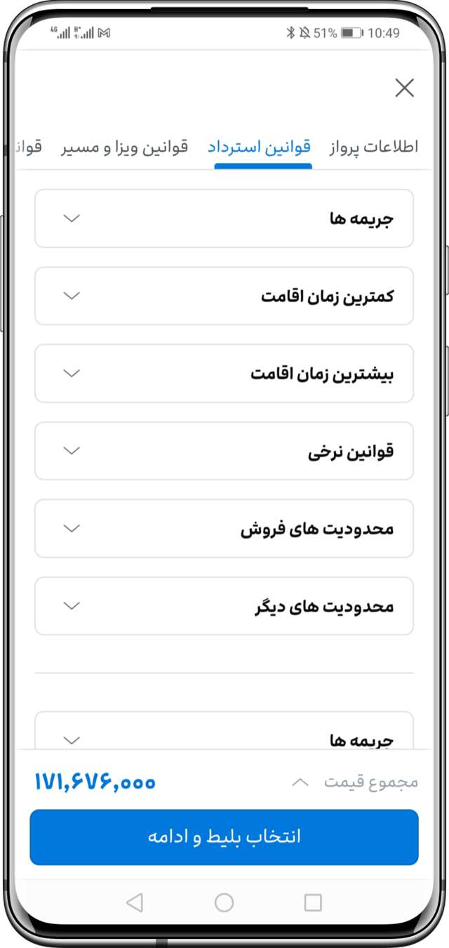Expand the محدودیت های فروش accordion
This screenshot has width=449, height=948.
click(x=224, y=528)
